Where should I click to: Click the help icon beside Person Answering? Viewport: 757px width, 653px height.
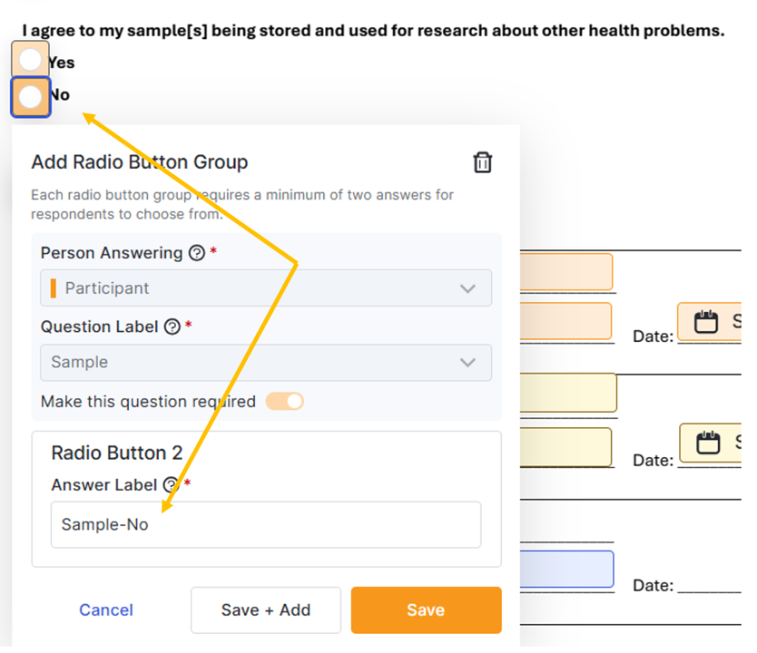click(196, 254)
